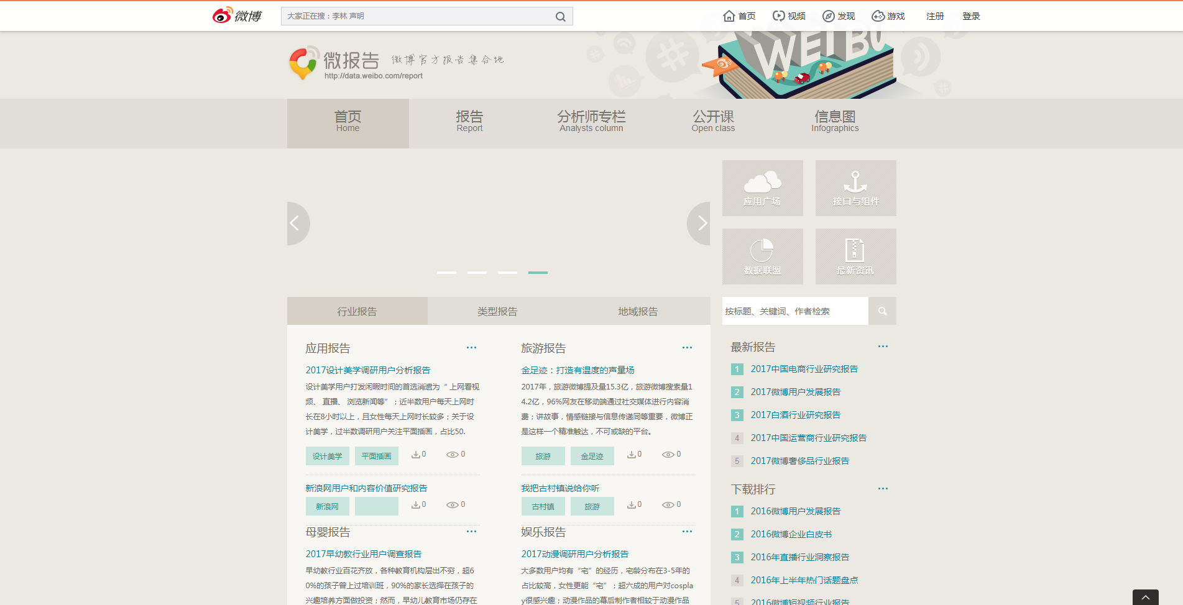Open 游戏 games in the top navigation

[888, 16]
